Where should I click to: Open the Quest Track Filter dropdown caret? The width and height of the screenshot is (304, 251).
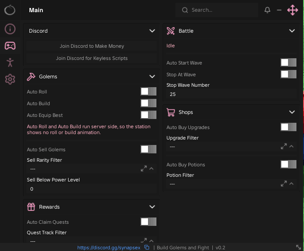(x=151, y=241)
